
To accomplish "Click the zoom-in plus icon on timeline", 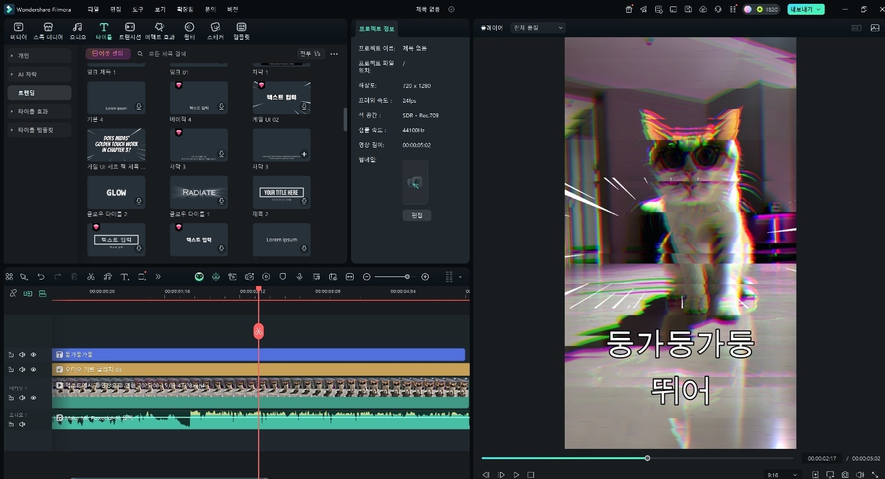I will 425,277.
